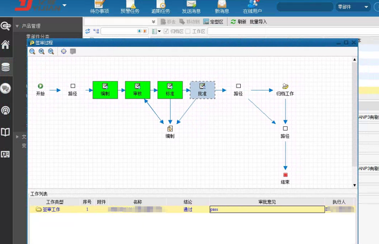Click the tree structure icon
The width and height of the screenshot is (379, 244).
click(96, 31)
